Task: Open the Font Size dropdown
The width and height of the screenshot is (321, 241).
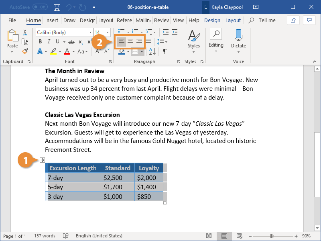Action: [x=107, y=32]
